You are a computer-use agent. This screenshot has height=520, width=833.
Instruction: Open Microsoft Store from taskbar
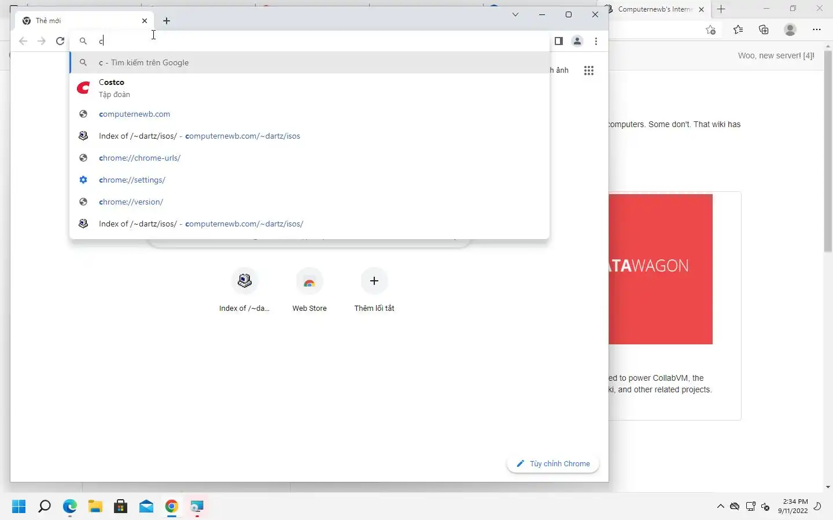point(121,507)
